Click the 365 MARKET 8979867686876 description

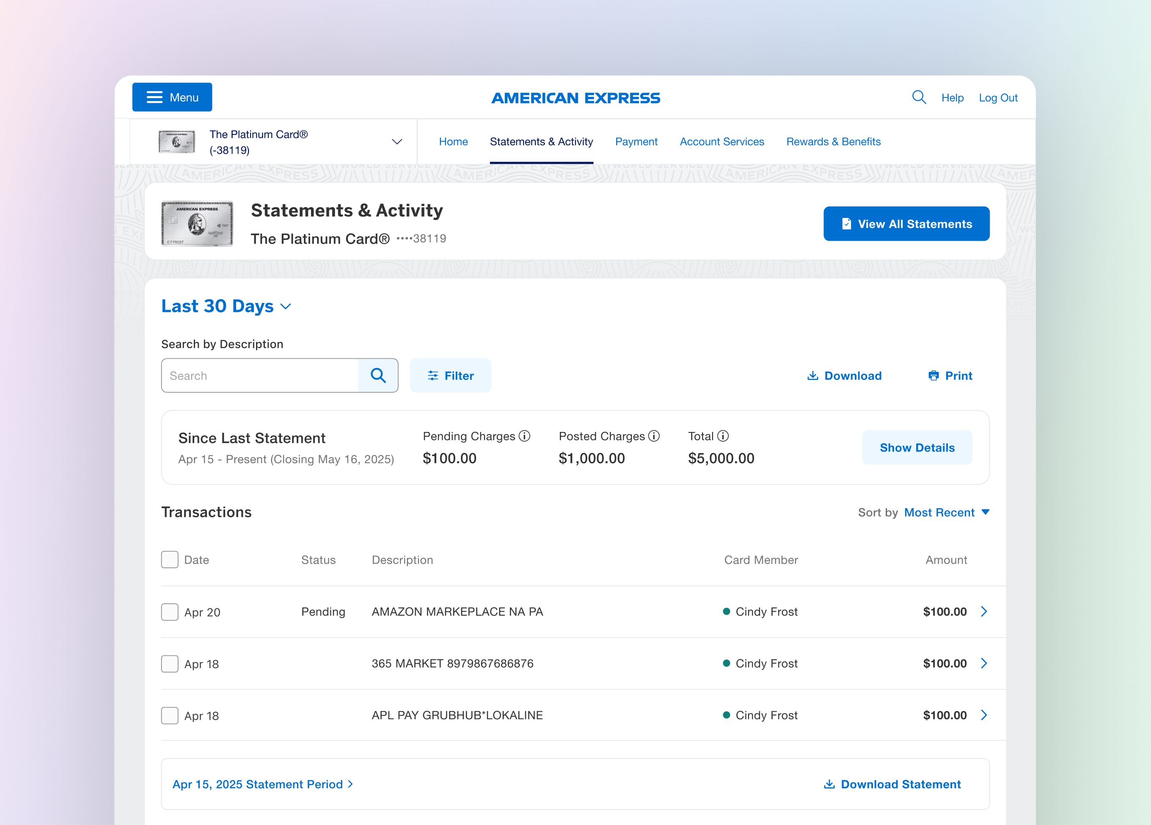pos(453,664)
